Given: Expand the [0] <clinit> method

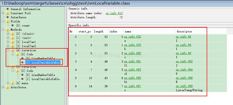Looking at the screenshot, I should (x=8, y=34).
